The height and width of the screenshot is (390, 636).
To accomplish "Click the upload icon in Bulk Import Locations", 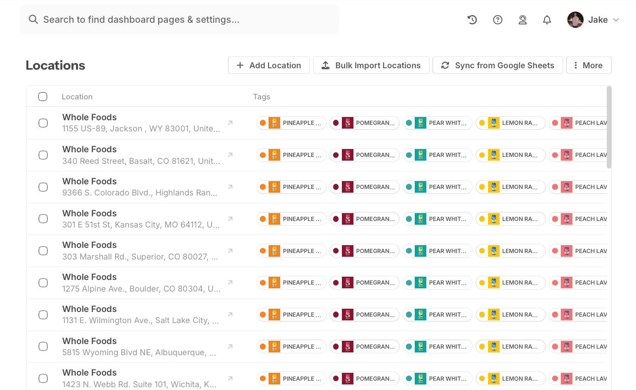I will coord(326,65).
